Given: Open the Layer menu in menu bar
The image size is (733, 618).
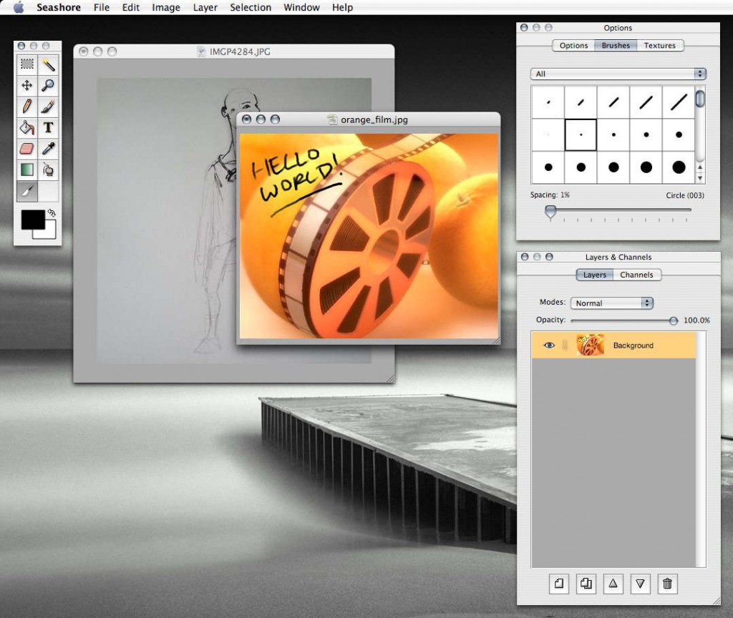Looking at the screenshot, I should tap(205, 8).
